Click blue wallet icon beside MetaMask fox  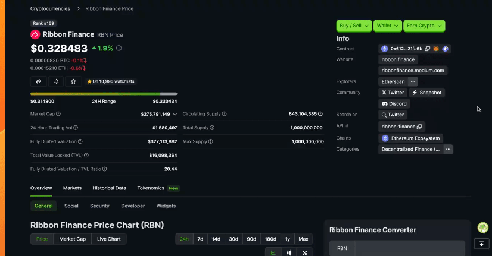coord(446,49)
